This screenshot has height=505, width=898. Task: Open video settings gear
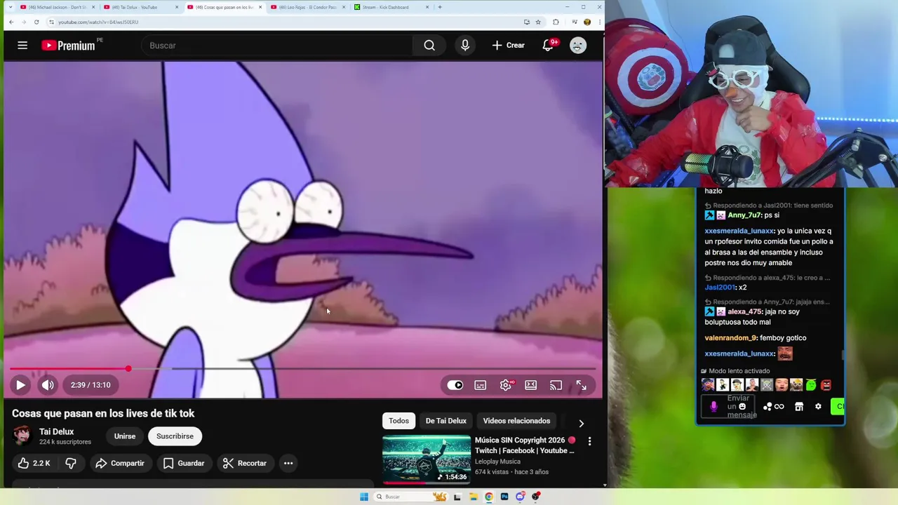click(x=506, y=385)
